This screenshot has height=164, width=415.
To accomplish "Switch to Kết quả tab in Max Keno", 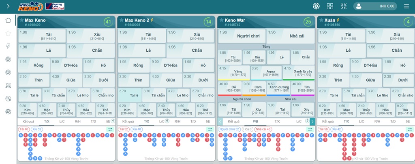I will coord(28,121).
